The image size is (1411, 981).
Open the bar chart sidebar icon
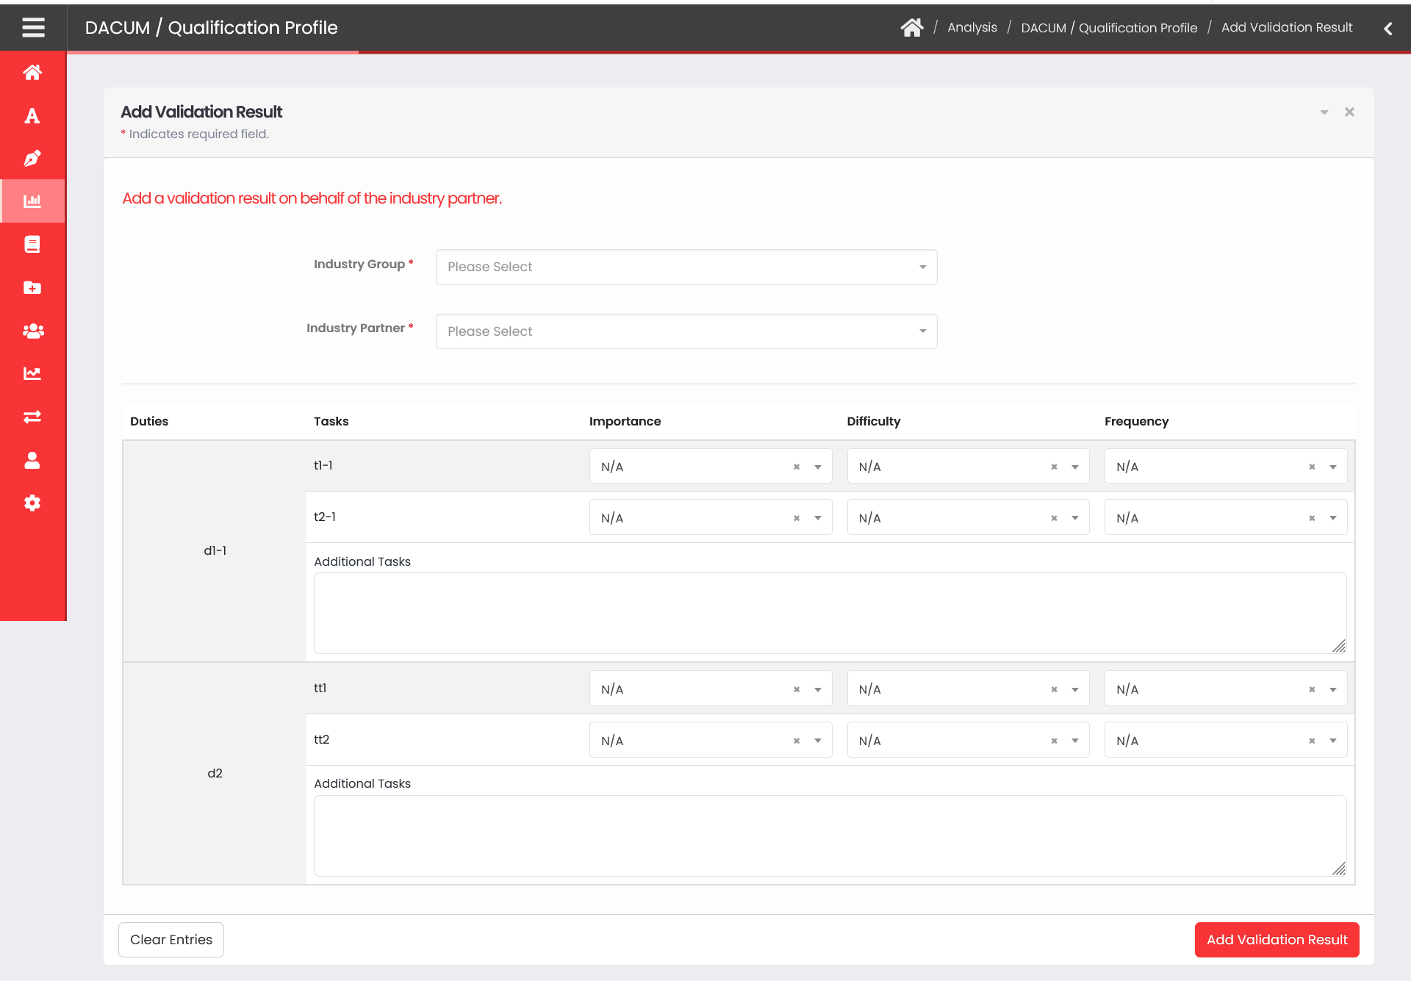(x=32, y=201)
